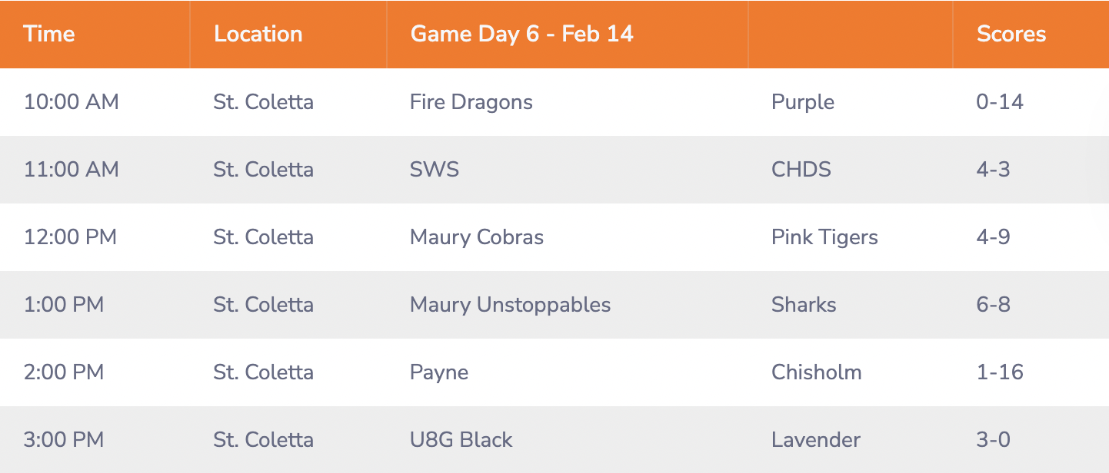Image resolution: width=1109 pixels, height=473 pixels.
Task: Click the Pink Tigers team name
Action: tap(824, 237)
